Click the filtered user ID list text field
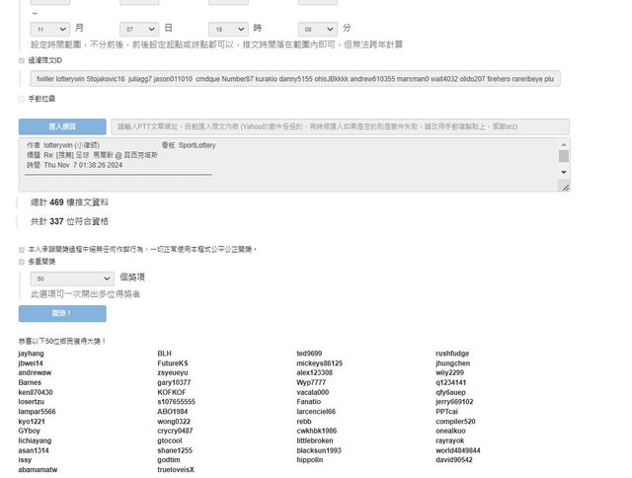The image size is (632, 478). click(x=295, y=78)
